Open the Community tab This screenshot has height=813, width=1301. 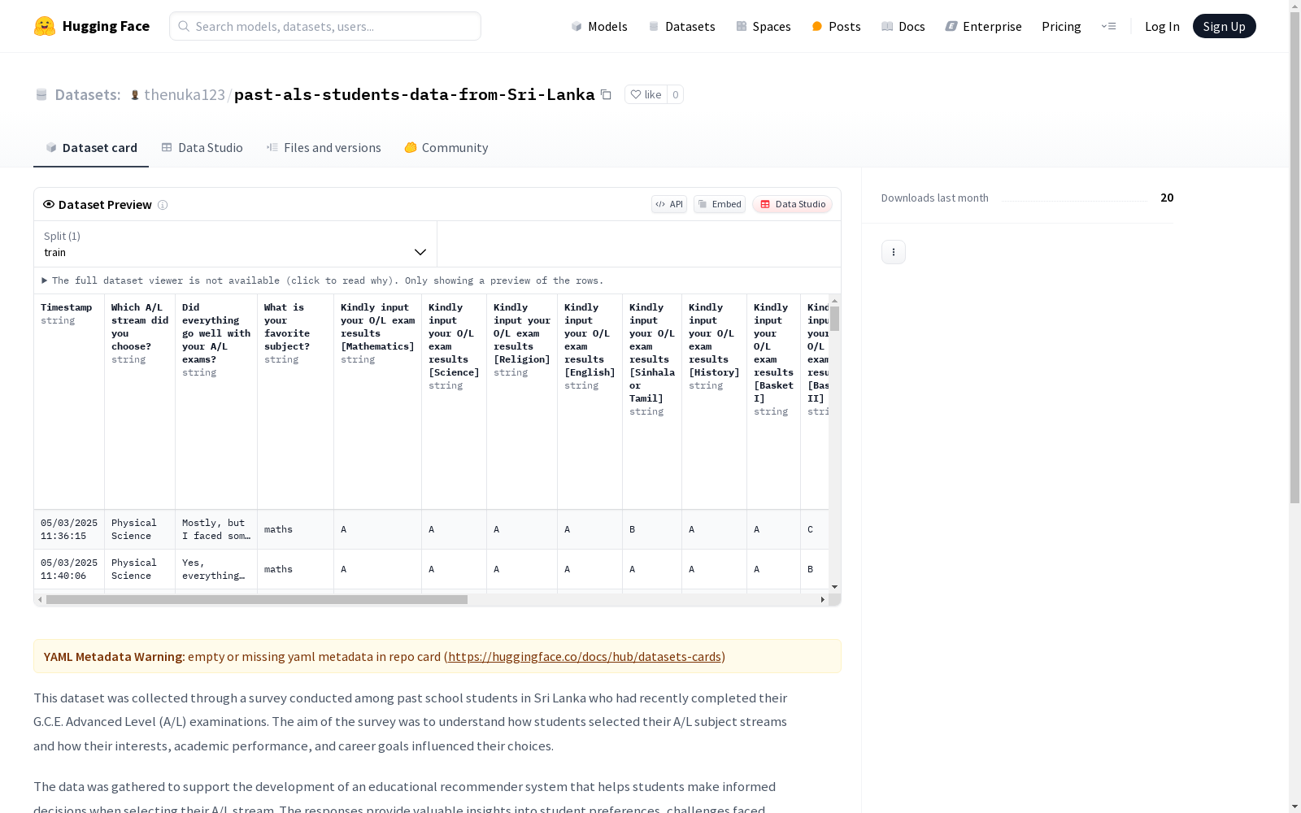pyautogui.click(x=446, y=147)
